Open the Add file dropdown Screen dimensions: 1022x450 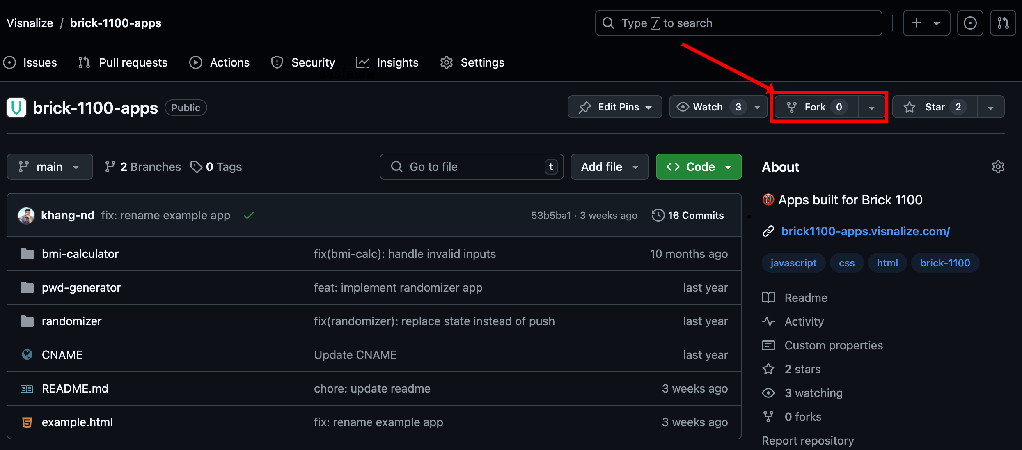tap(610, 167)
